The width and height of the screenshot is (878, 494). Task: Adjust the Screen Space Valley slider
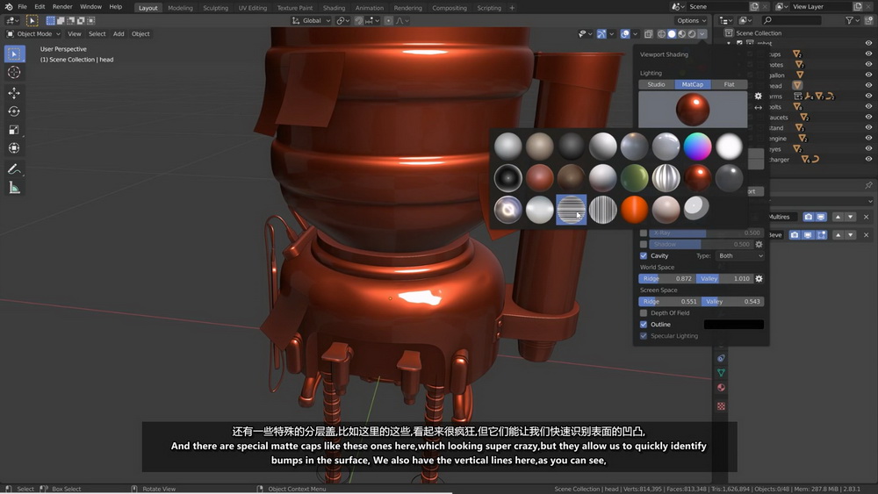pos(732,302)
